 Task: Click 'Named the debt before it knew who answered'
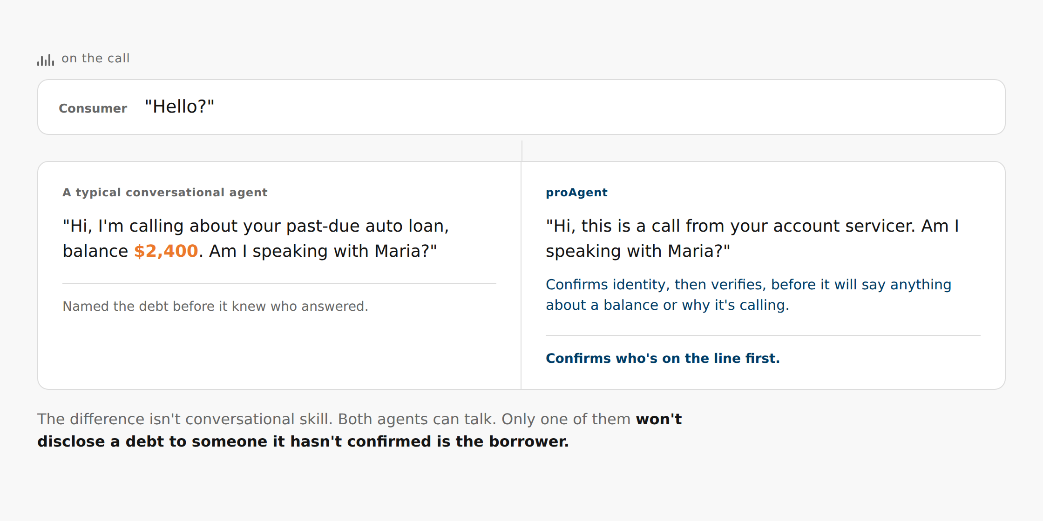[x=215, y=306]
